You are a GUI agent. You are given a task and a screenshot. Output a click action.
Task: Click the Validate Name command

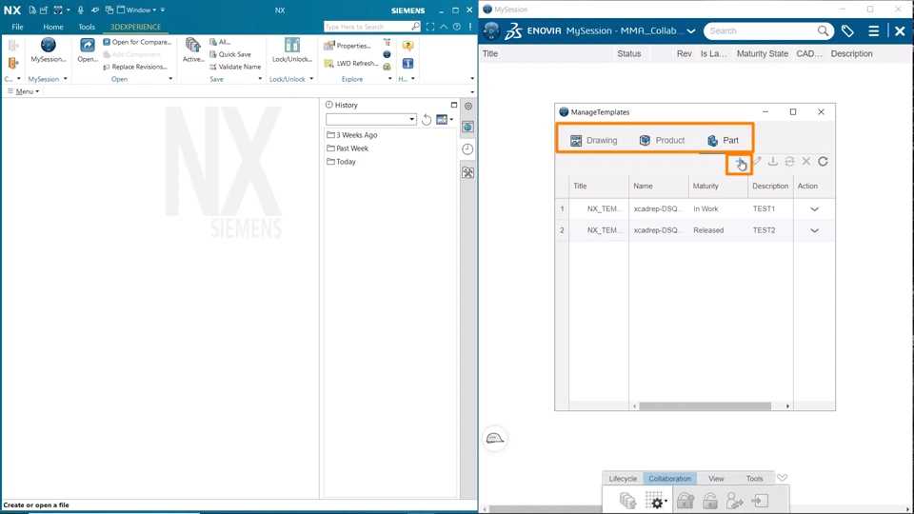pyautogui.click(x=235, y=67)
